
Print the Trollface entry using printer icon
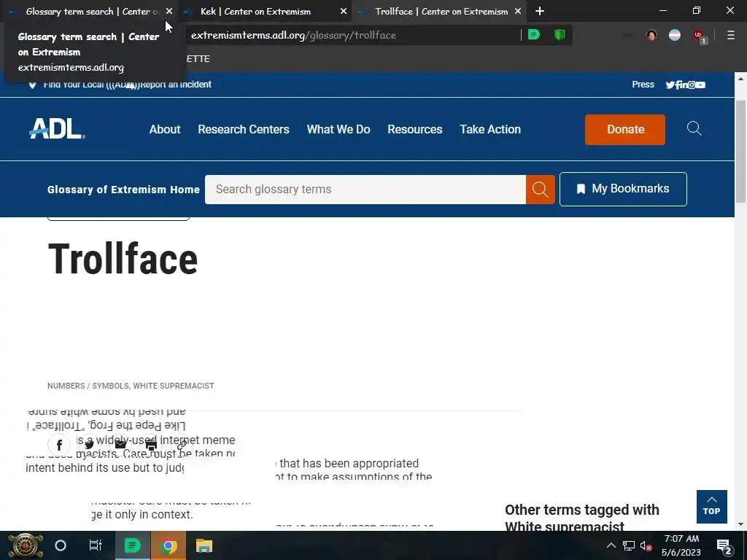[x=151, y=445]
